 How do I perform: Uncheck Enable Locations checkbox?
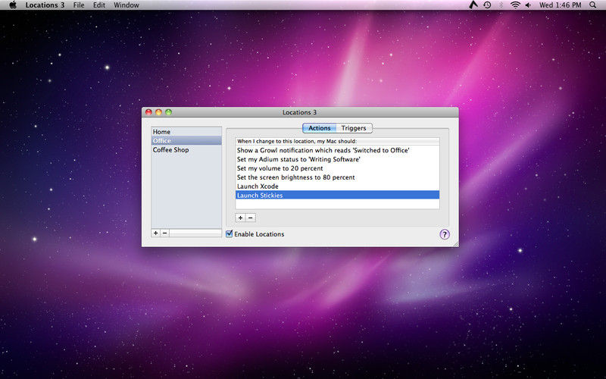[230, 233]
